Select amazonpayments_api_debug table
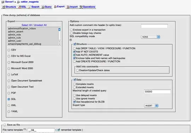Image resolution: width=191 pixels, height=133 pixels. [x=24, y=44]
